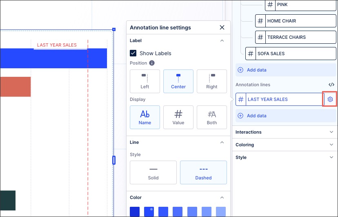
Task: Select the TERRACE CHAIRS data field
Action: point(296,37)
